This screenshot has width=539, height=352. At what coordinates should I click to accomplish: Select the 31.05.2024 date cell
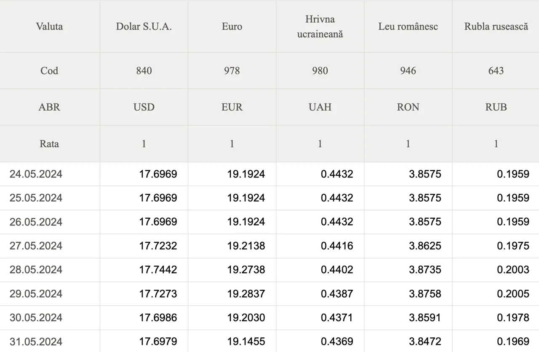[50, 341]
